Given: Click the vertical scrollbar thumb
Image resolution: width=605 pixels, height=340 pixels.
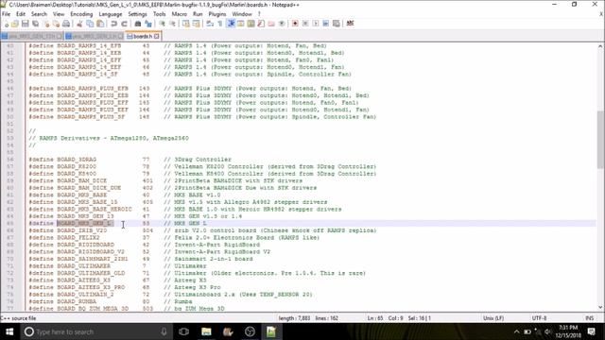Looking at the screenshot, I should tap(600, 140).
